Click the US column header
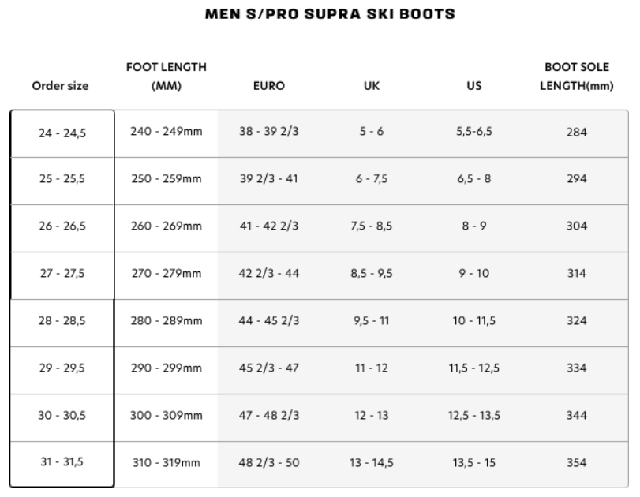 tap(473, 86)
